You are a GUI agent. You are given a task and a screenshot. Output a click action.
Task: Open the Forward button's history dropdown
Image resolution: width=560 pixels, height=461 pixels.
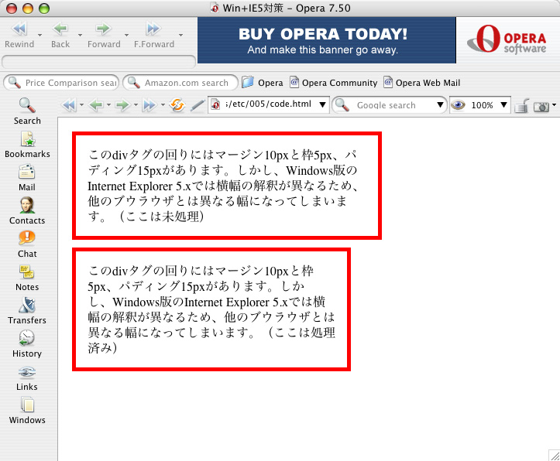pos(126,35)
